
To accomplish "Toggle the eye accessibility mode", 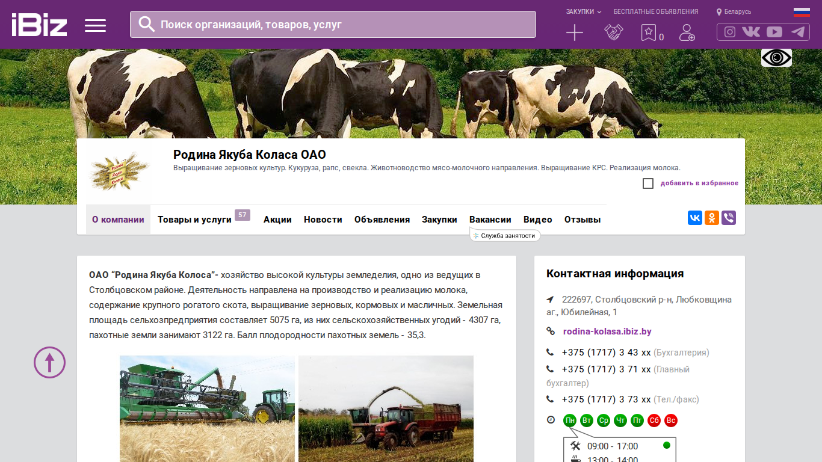I will [x=776, y=58].
